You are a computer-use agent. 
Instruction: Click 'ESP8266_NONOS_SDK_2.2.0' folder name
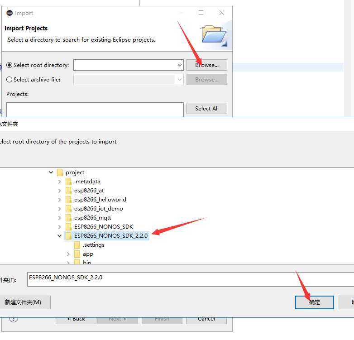(110, 236)
